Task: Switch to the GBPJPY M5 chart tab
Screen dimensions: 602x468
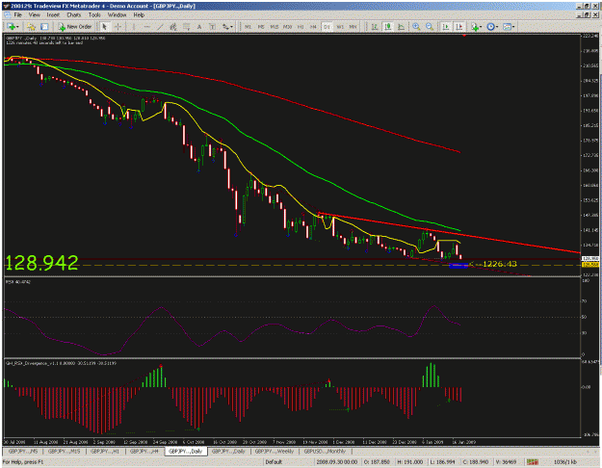Action: click(x=23, y=451)
